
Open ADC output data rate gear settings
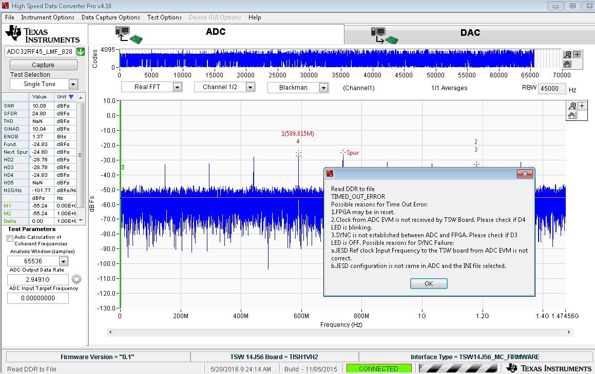point(76,279)
